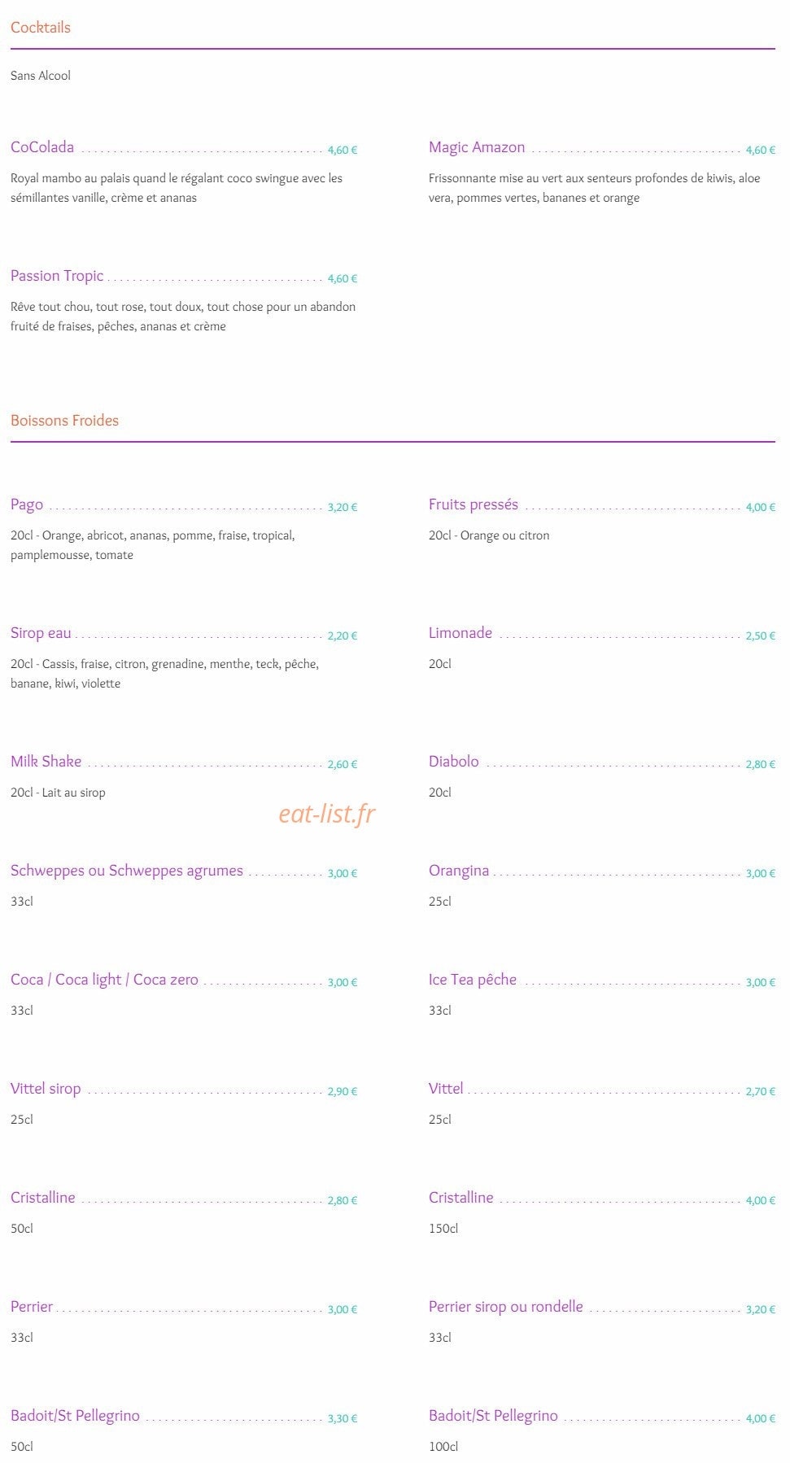The image size is (790, 1463).
Task: Select the Ice Tea pêche item
Action: [x=473, y=980]
